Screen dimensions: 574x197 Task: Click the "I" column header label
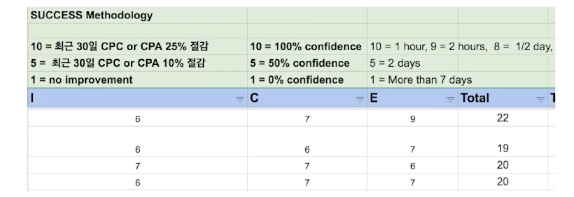[x=32, y=98]
